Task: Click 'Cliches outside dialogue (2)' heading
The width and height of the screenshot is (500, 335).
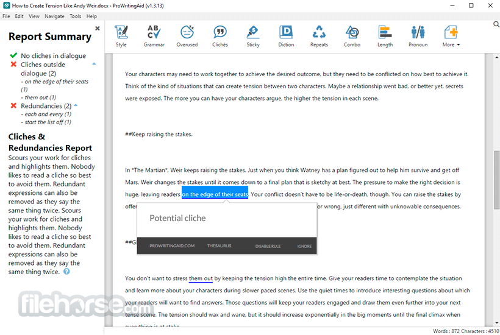Action: pos(43,69)
